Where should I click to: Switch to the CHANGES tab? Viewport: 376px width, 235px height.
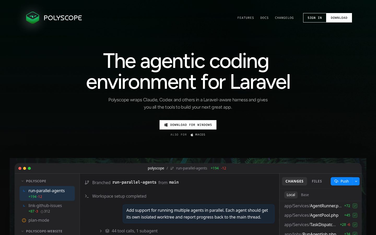294,181
